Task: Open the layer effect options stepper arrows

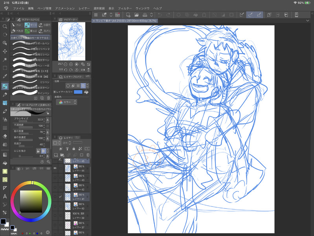Action: coord(87,85)
